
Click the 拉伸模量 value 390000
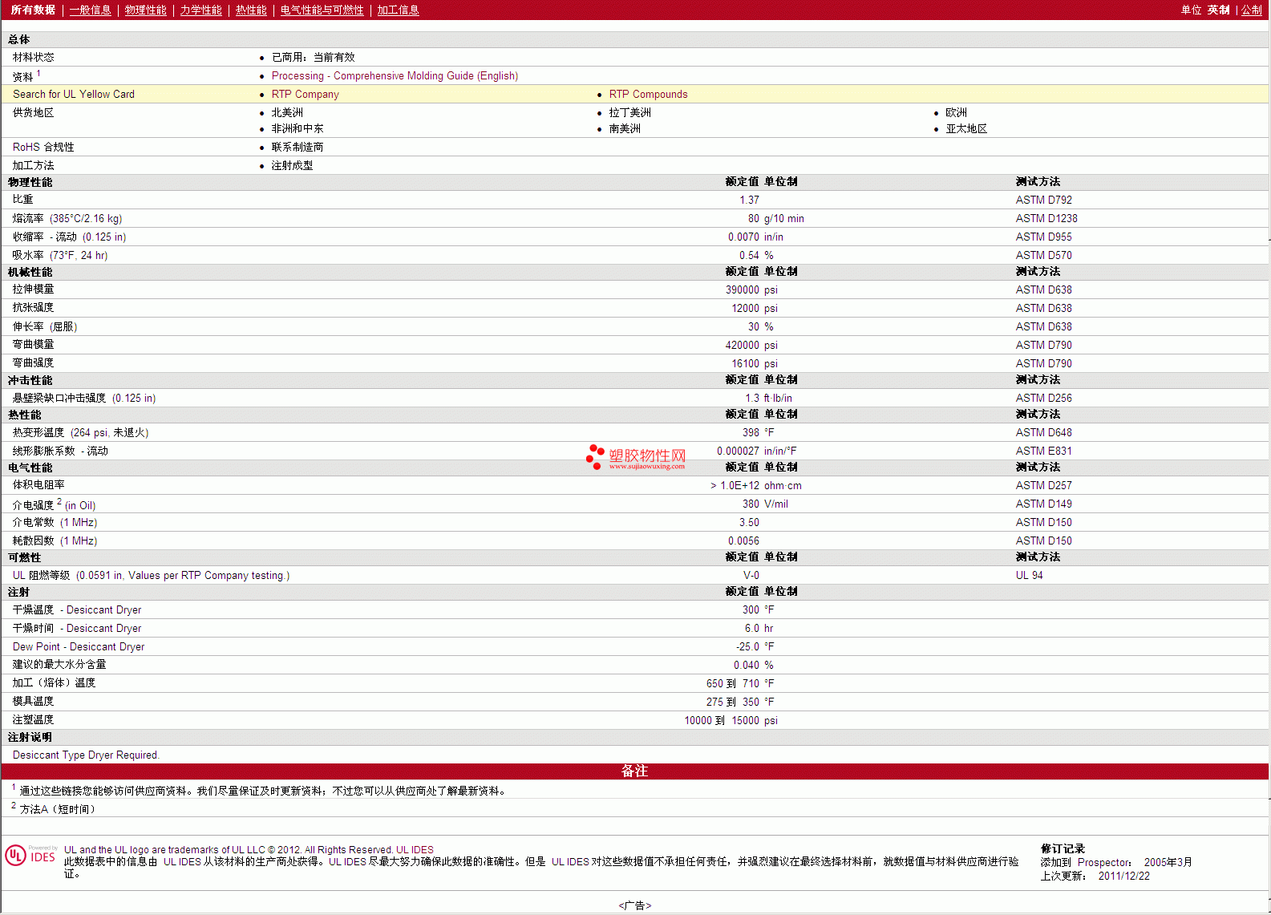pos(742,290)
